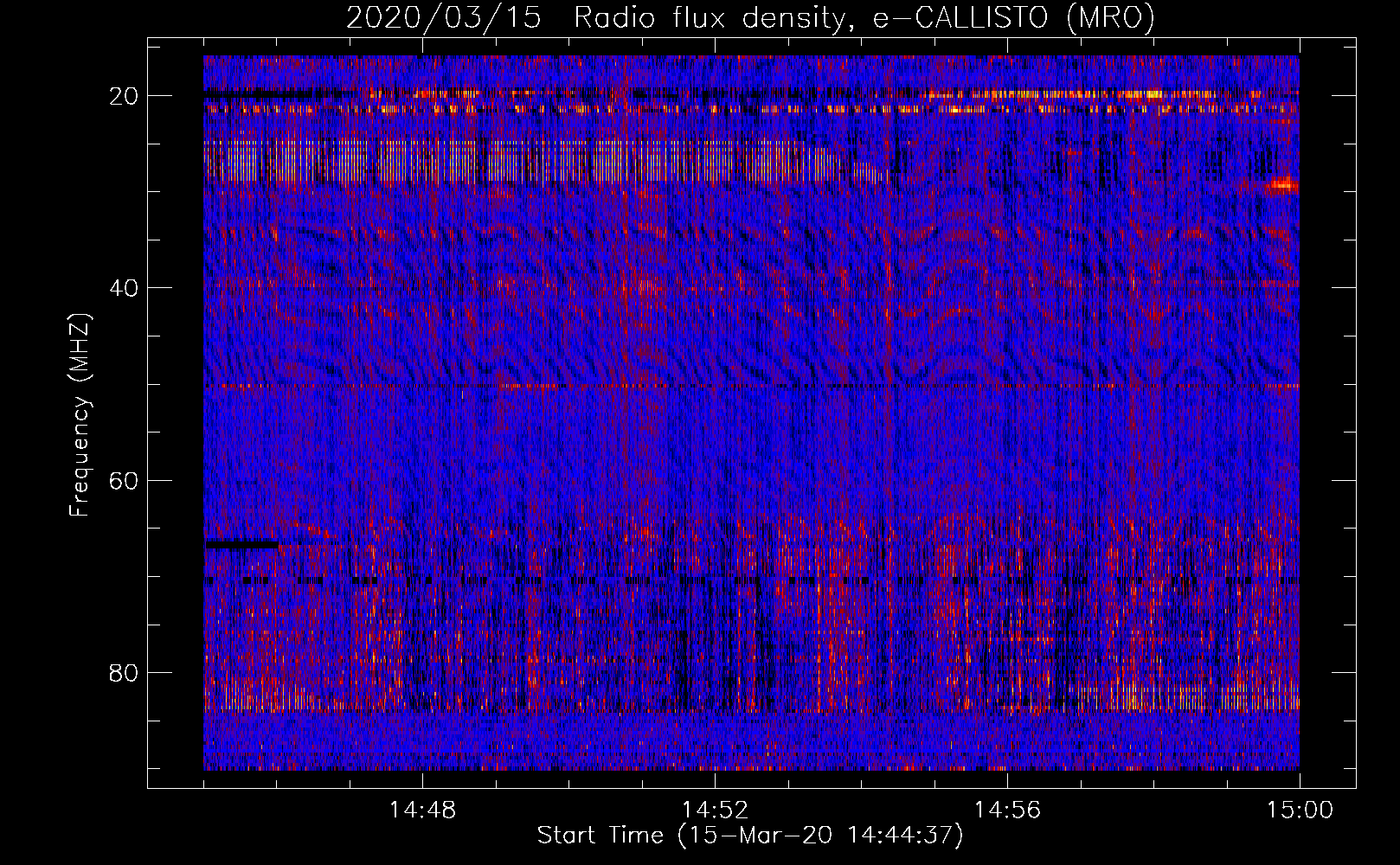Click the plot title "2020/03/15 Radio flux density, e-CALLISTO (MRO)"

[750, 17]
